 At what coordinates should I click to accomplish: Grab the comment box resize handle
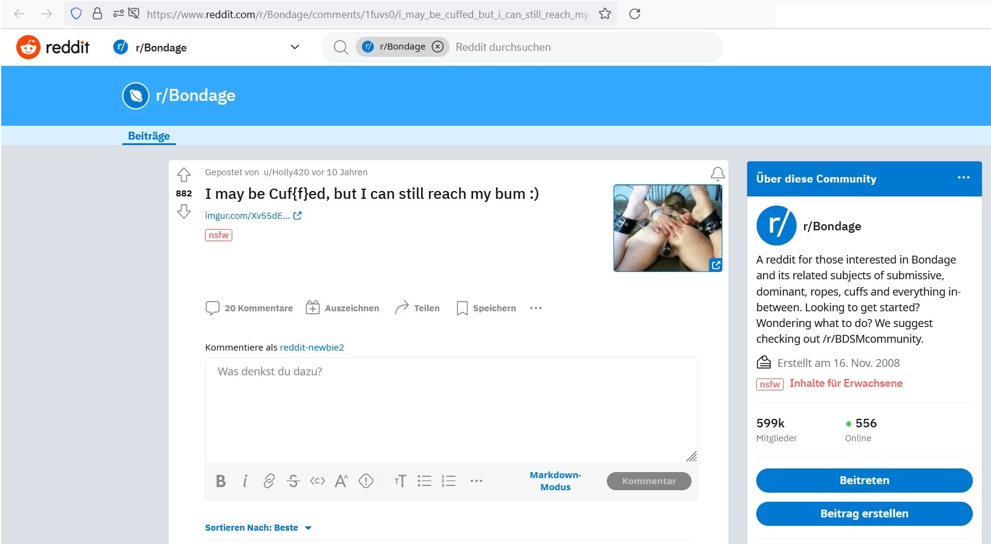pyautogui.click(x=692, y=456)
